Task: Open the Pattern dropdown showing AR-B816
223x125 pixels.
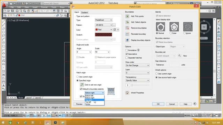Action: click(x=103, y=25)
